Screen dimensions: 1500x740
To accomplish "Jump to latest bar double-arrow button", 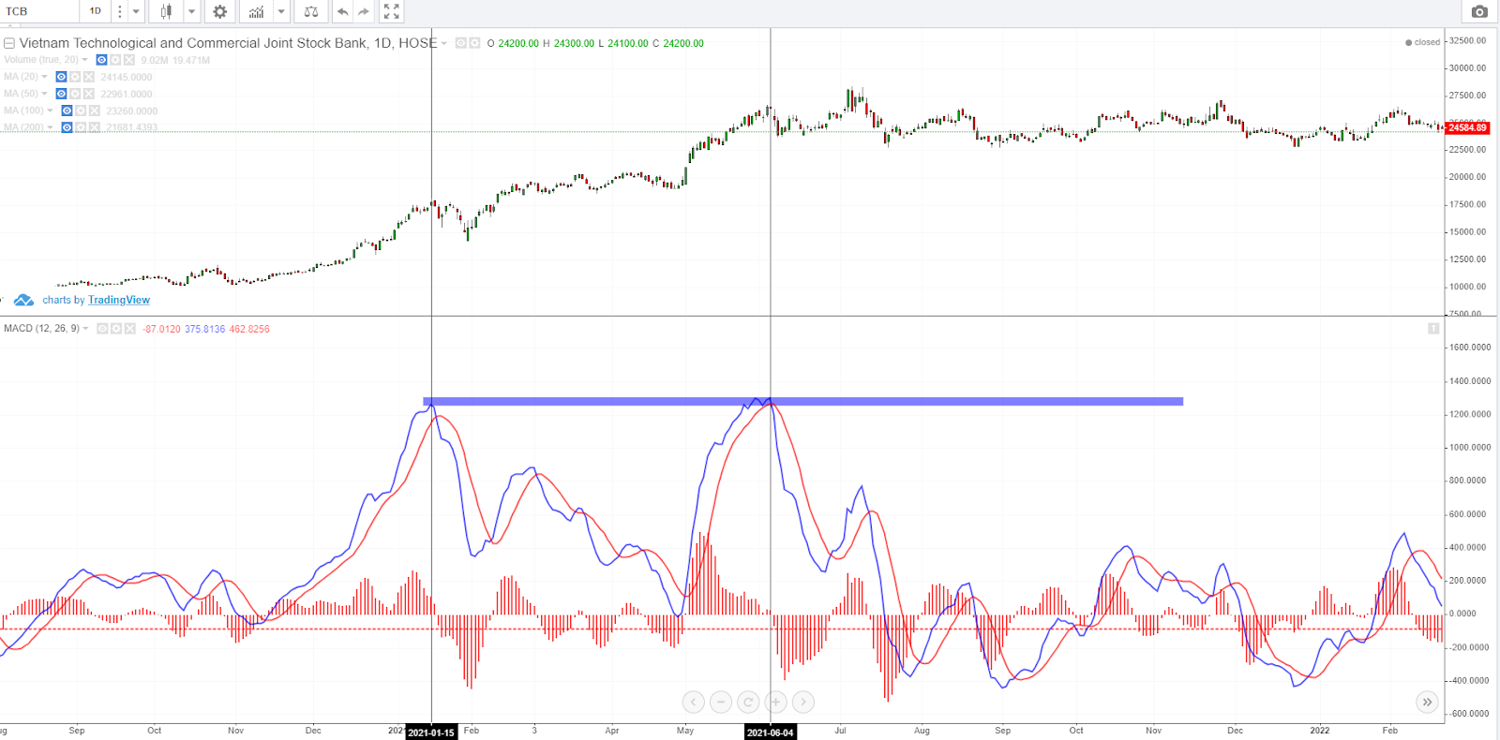I will point(1427,702).
